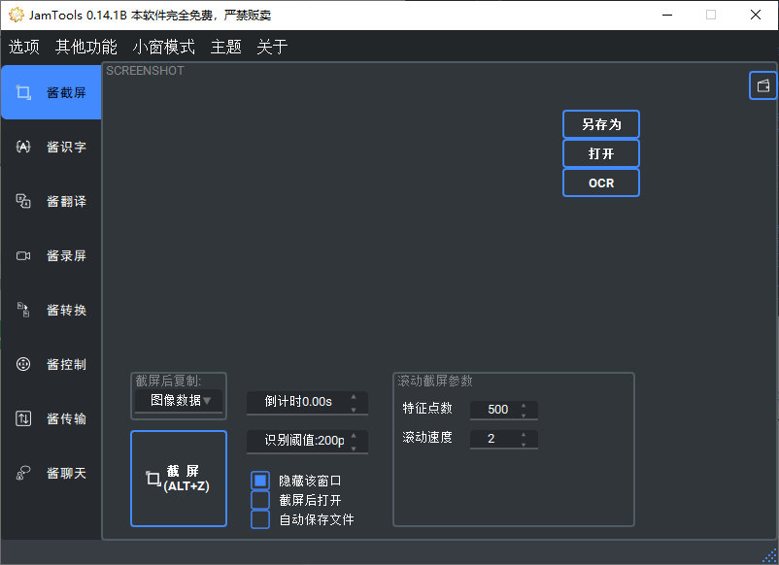The image size is (779, 565).
Task: Minimize the JamTools window
Action: [x=667, y=15]
